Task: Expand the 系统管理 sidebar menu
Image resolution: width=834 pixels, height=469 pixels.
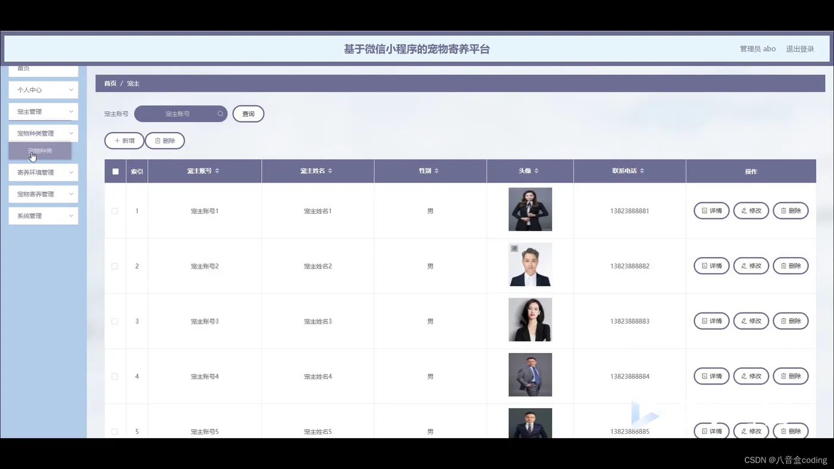Action: pyautogui.click(x=43, y=215)
